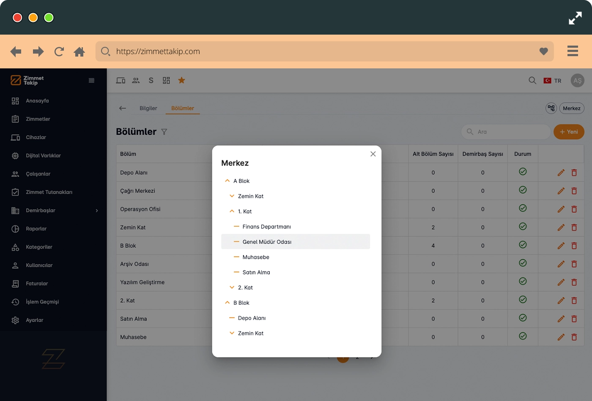Switch to the Bölümler tab
Viewport: 592px width, 401px height.
tap(183, 108)
